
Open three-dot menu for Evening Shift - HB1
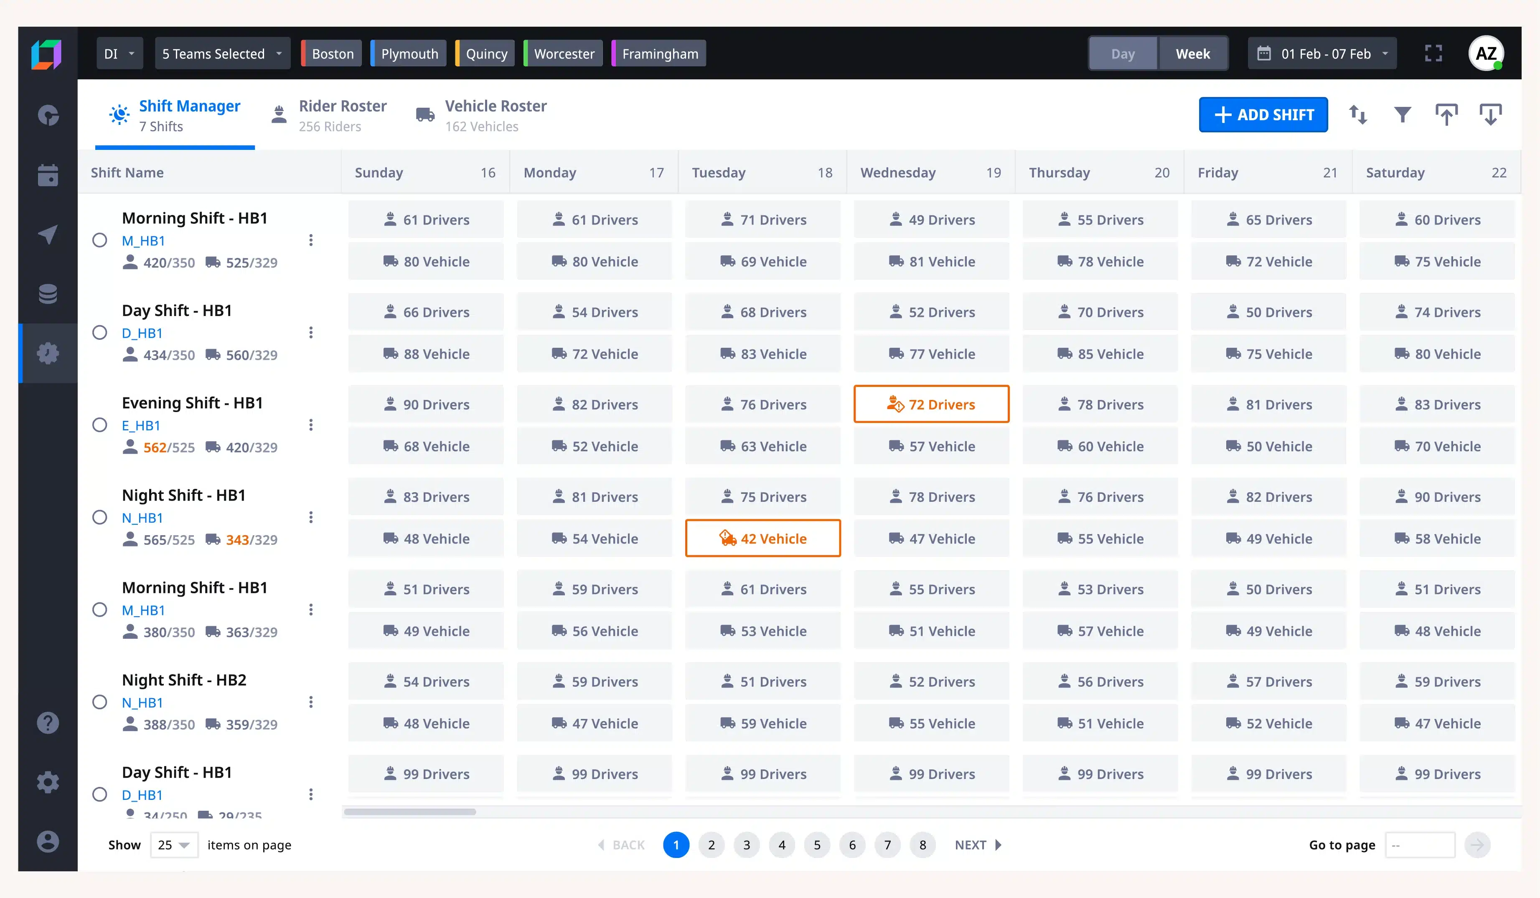coord(311,425)
